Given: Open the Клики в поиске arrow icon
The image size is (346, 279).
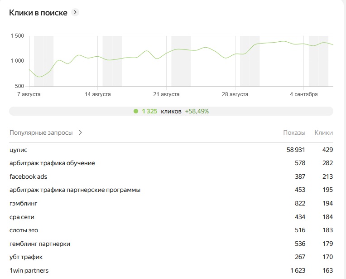Looking at the screenshot, I should pyautogui.click(x=75, y=12).
